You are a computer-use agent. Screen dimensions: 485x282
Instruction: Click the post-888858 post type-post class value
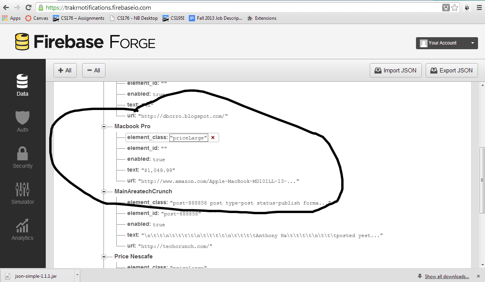(251, 203)
